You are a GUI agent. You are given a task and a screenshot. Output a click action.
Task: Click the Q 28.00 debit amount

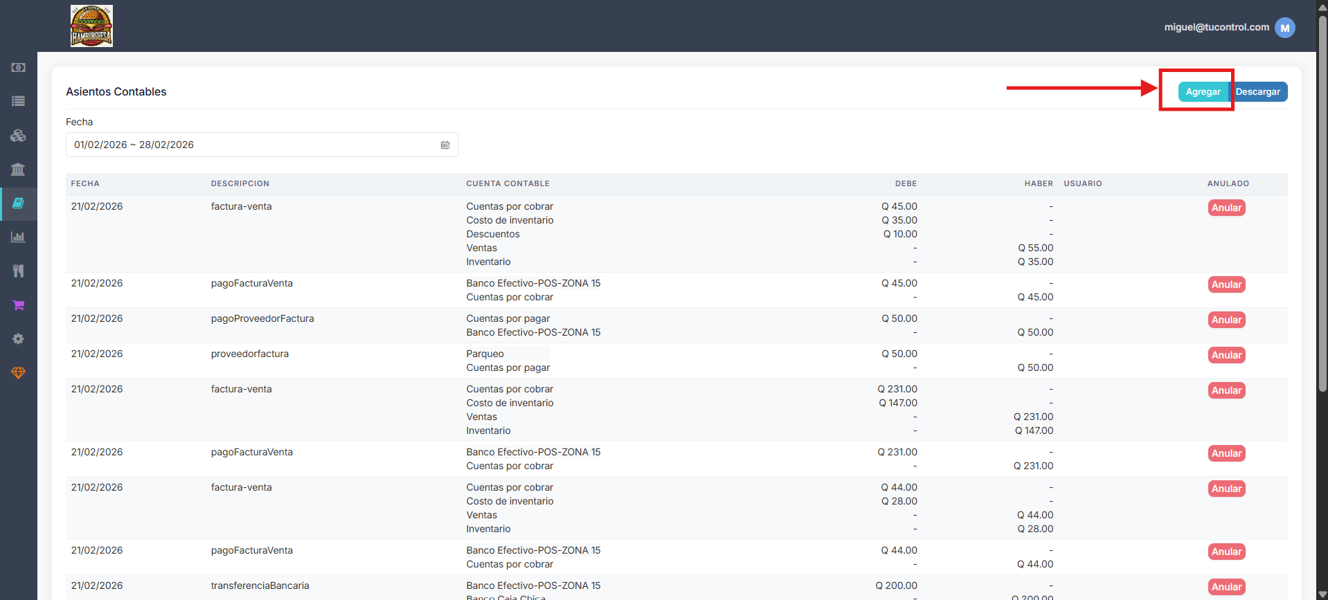coord(899,501)
